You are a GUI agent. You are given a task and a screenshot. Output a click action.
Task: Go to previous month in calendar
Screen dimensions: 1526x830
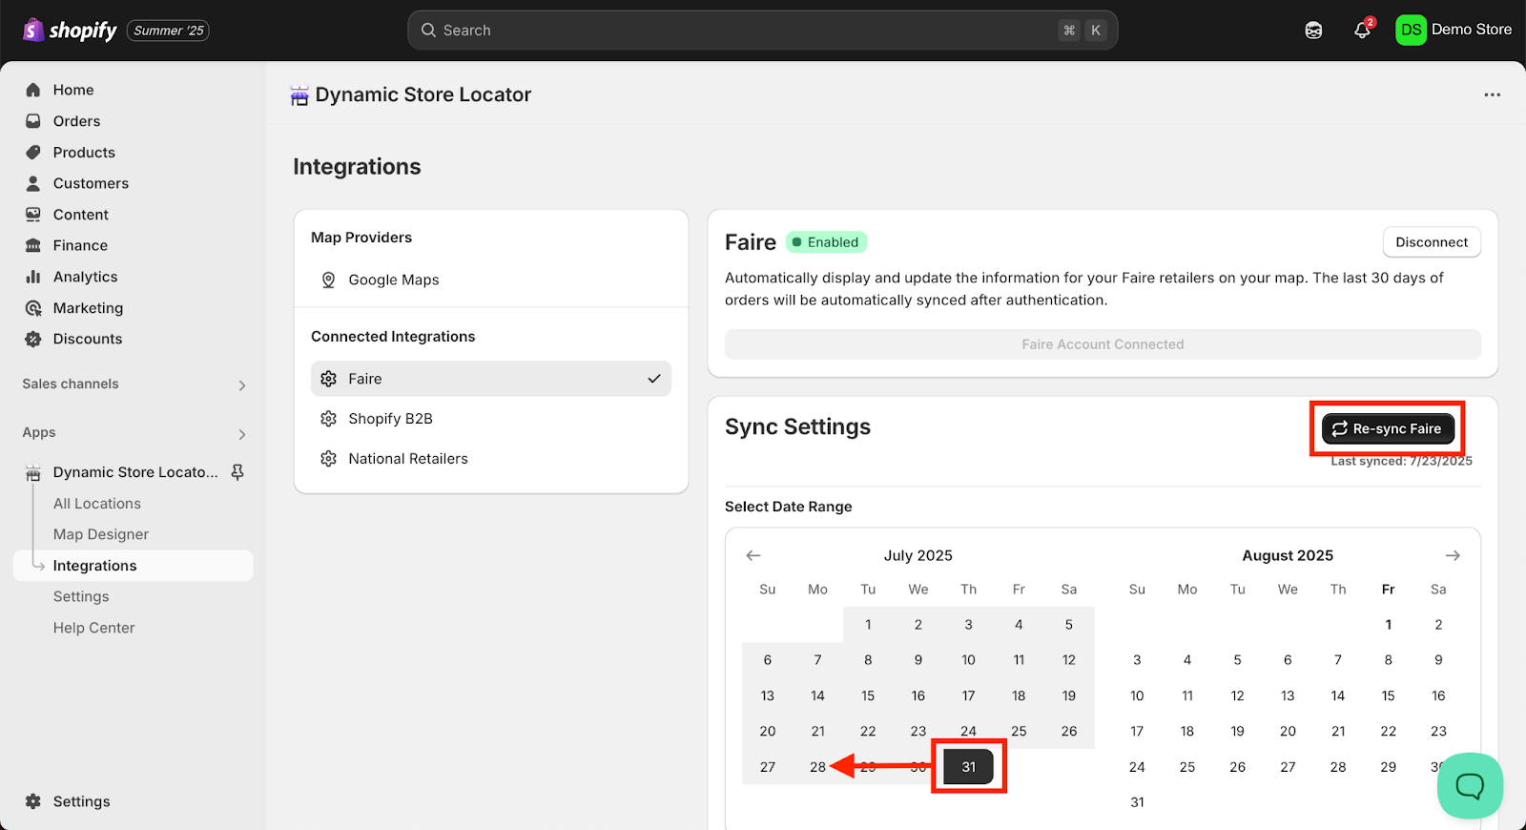coord(753,555)
